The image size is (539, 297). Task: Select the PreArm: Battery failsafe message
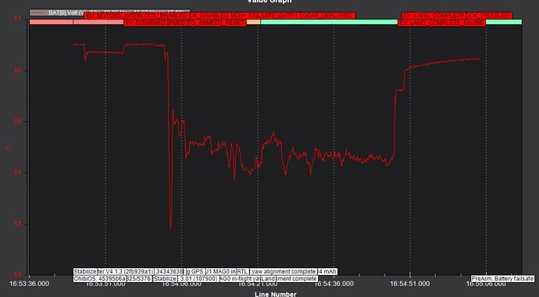click(502, 278)
